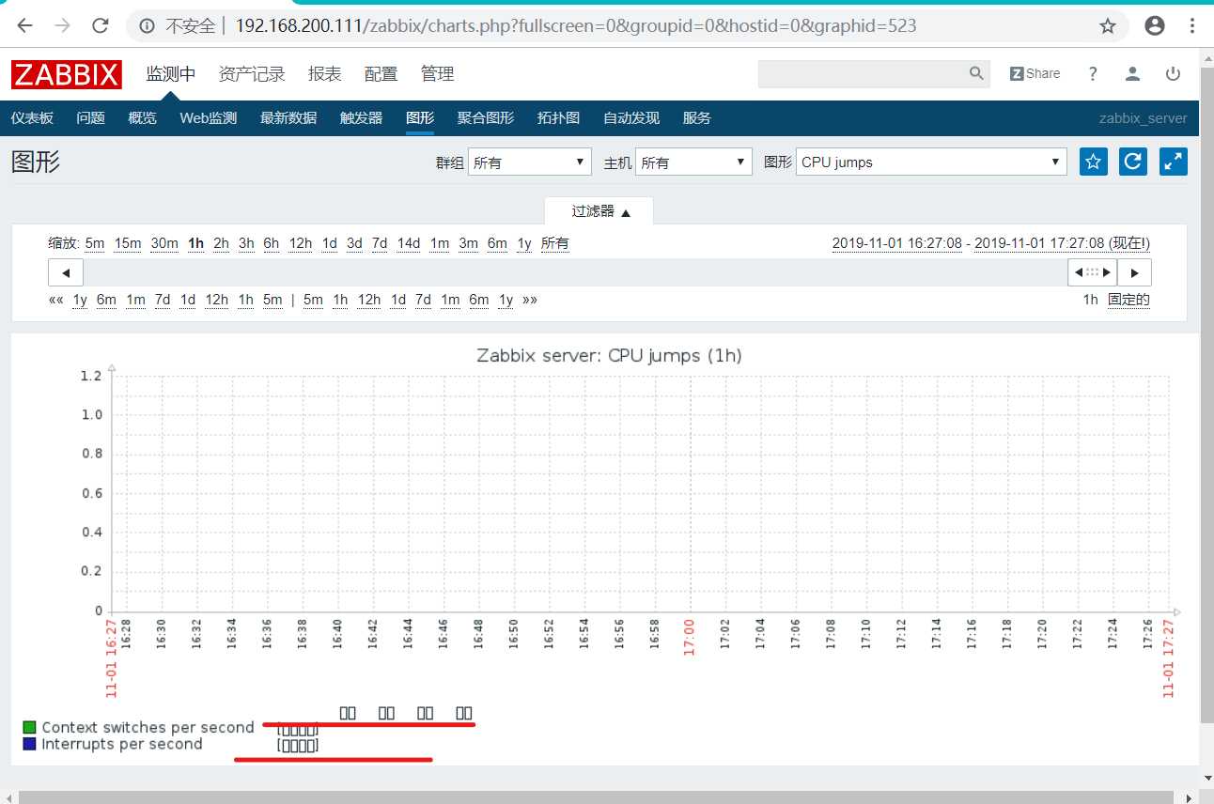Open the 主机 dropdown
This screenshot has width=1214, height=804.
[693, 162]
